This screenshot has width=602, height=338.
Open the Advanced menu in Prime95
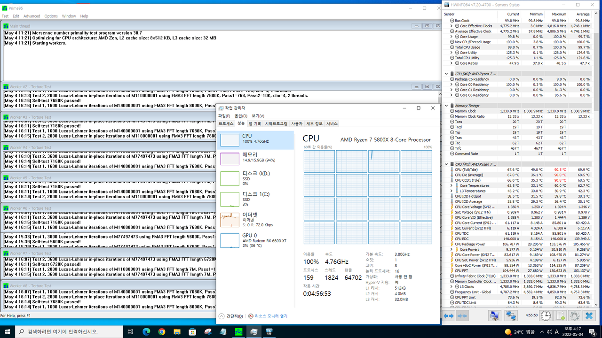32,16
